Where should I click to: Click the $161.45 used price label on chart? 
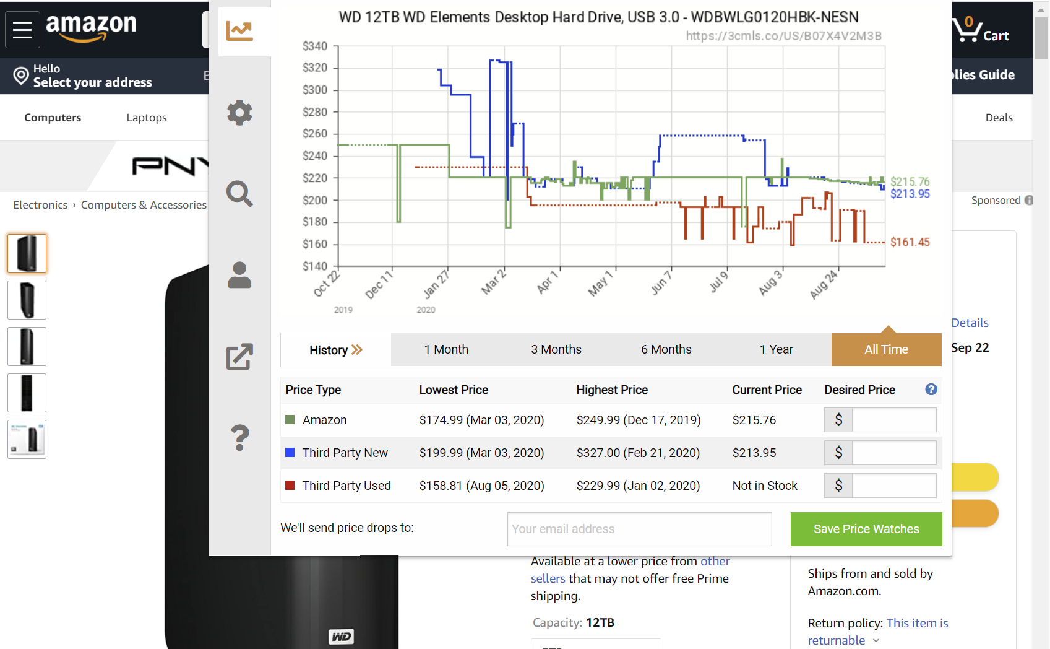[910, 242]
